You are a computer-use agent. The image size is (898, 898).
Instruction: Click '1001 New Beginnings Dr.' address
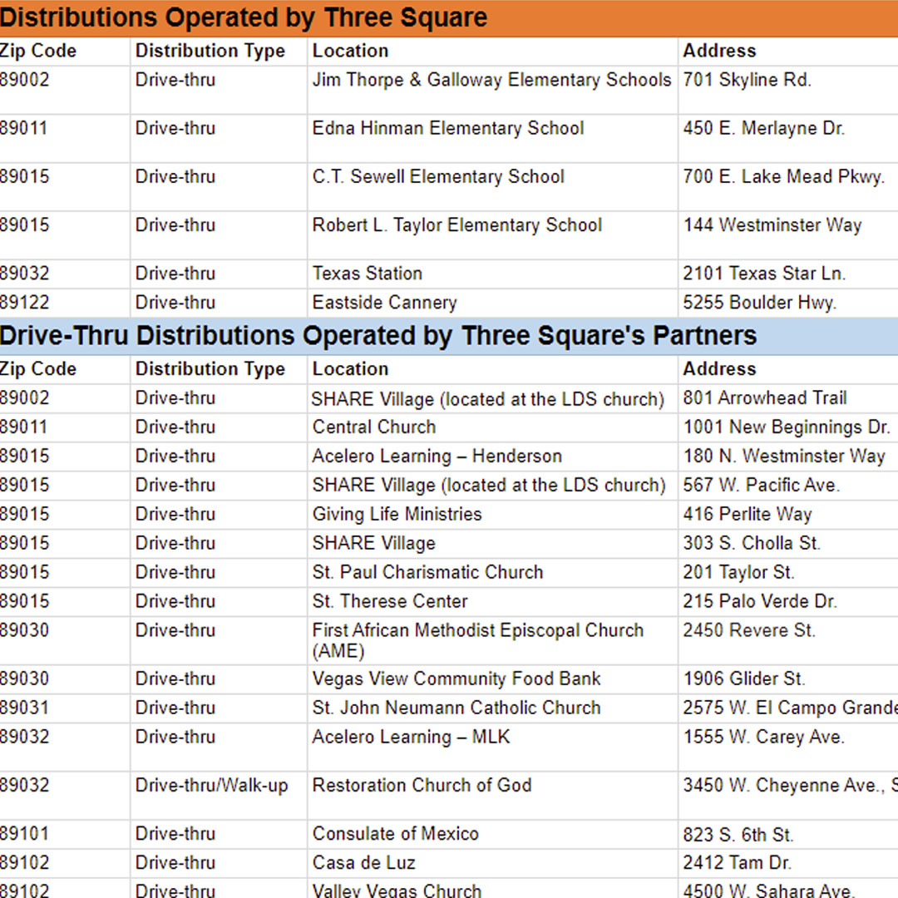point(787,427)
